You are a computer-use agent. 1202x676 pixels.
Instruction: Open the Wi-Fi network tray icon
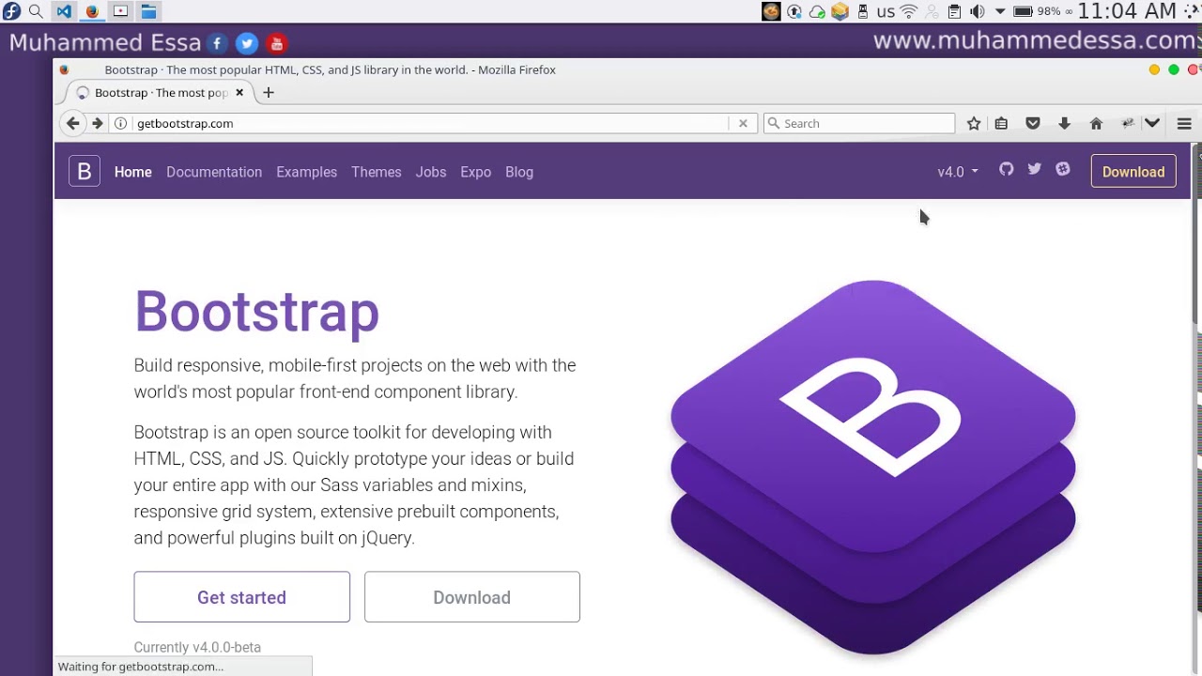pos(909,11)
